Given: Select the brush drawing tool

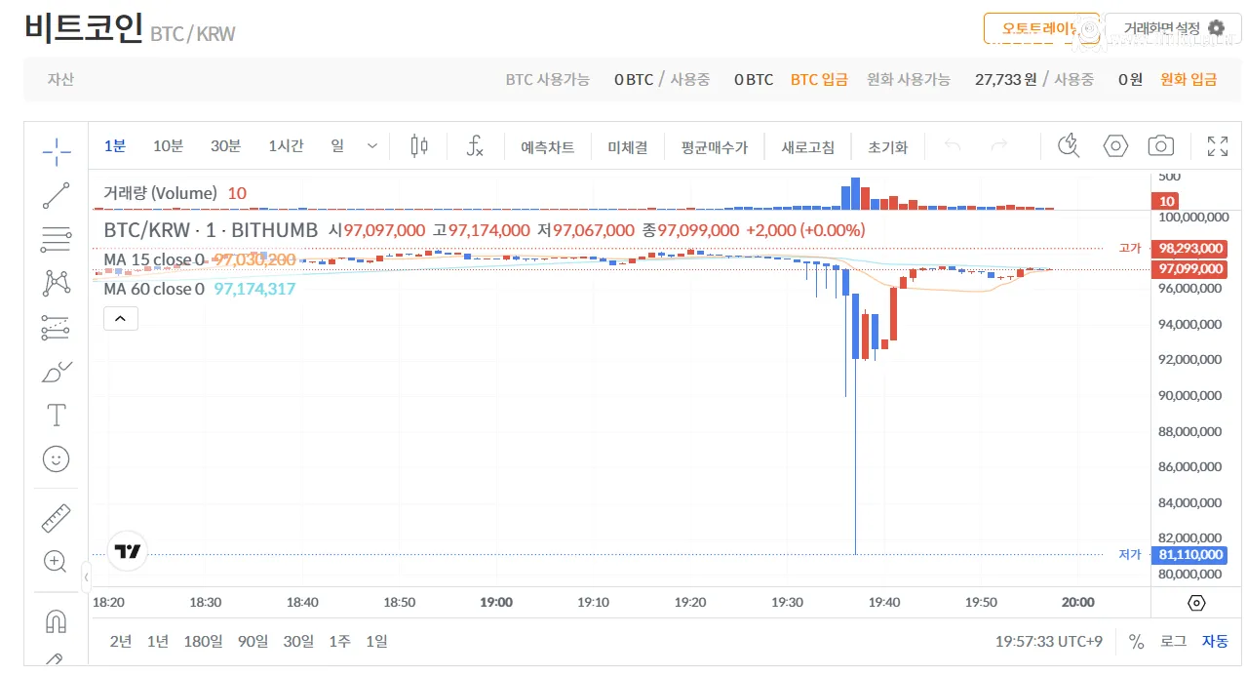Looking at the screenshot, I should (56, 371).
